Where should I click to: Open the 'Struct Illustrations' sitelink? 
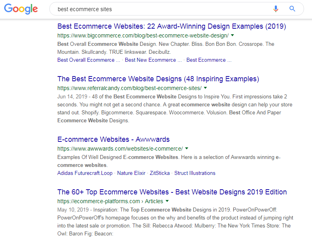195,173
